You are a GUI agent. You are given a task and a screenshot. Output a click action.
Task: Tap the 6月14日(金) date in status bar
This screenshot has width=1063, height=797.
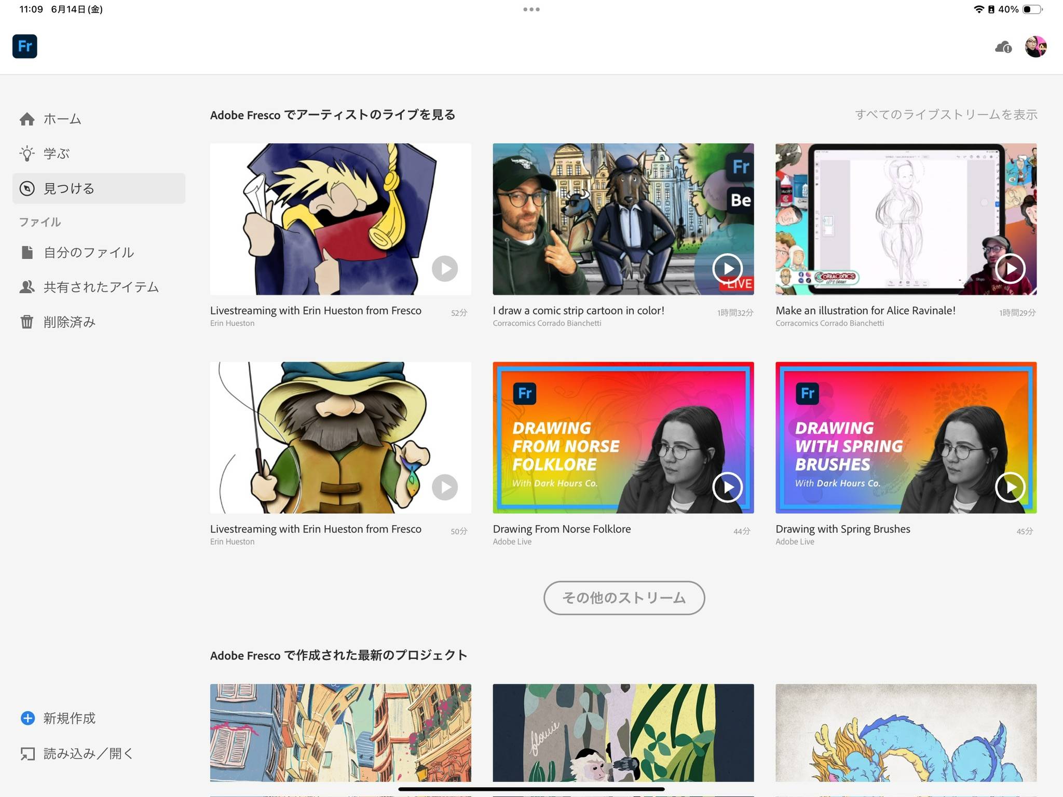(77, 9)
